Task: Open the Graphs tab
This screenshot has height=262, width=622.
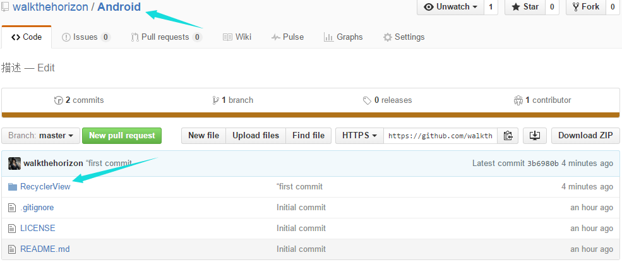Action: click(343, 37)
